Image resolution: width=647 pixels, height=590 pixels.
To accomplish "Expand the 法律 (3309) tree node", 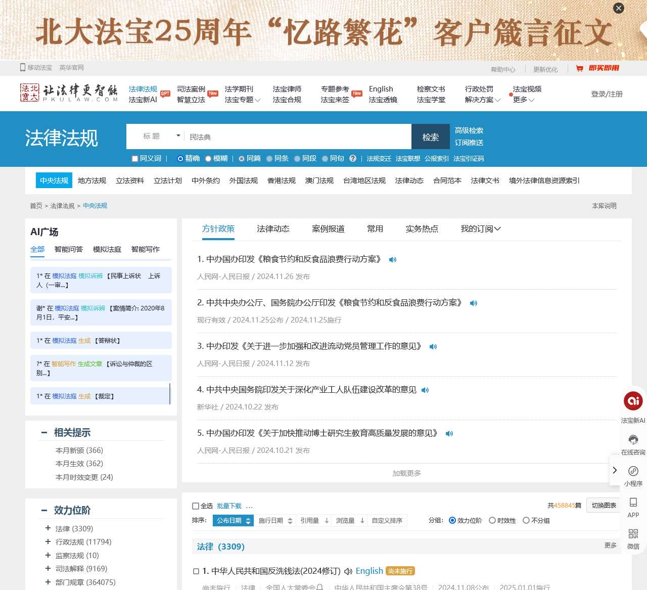I will [48, 528].
